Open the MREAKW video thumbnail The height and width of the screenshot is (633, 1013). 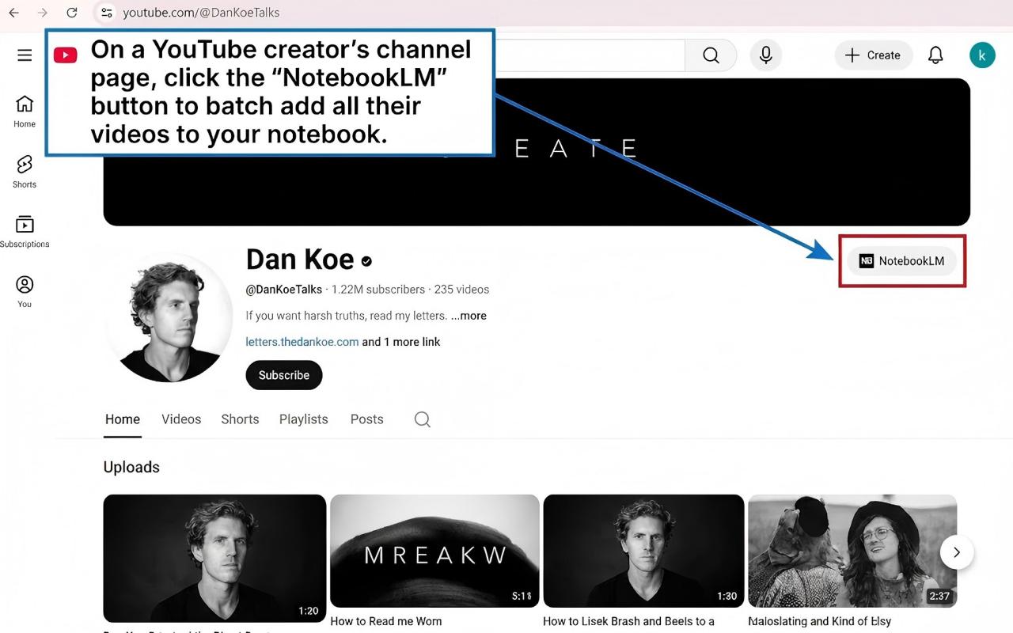click(x=434, y=551)
